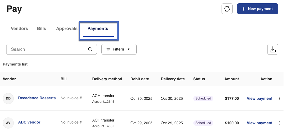Open the Bills tab

tap(41, 28)
